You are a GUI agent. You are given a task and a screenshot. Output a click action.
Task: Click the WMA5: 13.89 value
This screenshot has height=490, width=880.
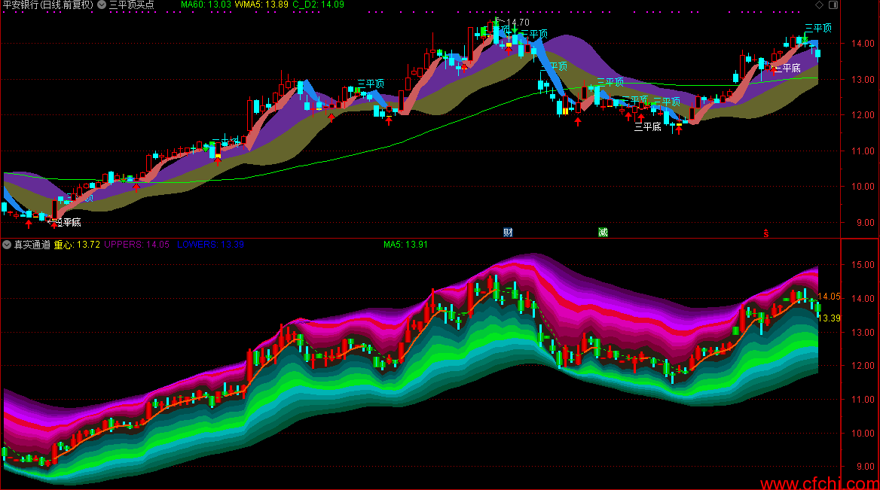pyautogui.click(x=261, y=5)
